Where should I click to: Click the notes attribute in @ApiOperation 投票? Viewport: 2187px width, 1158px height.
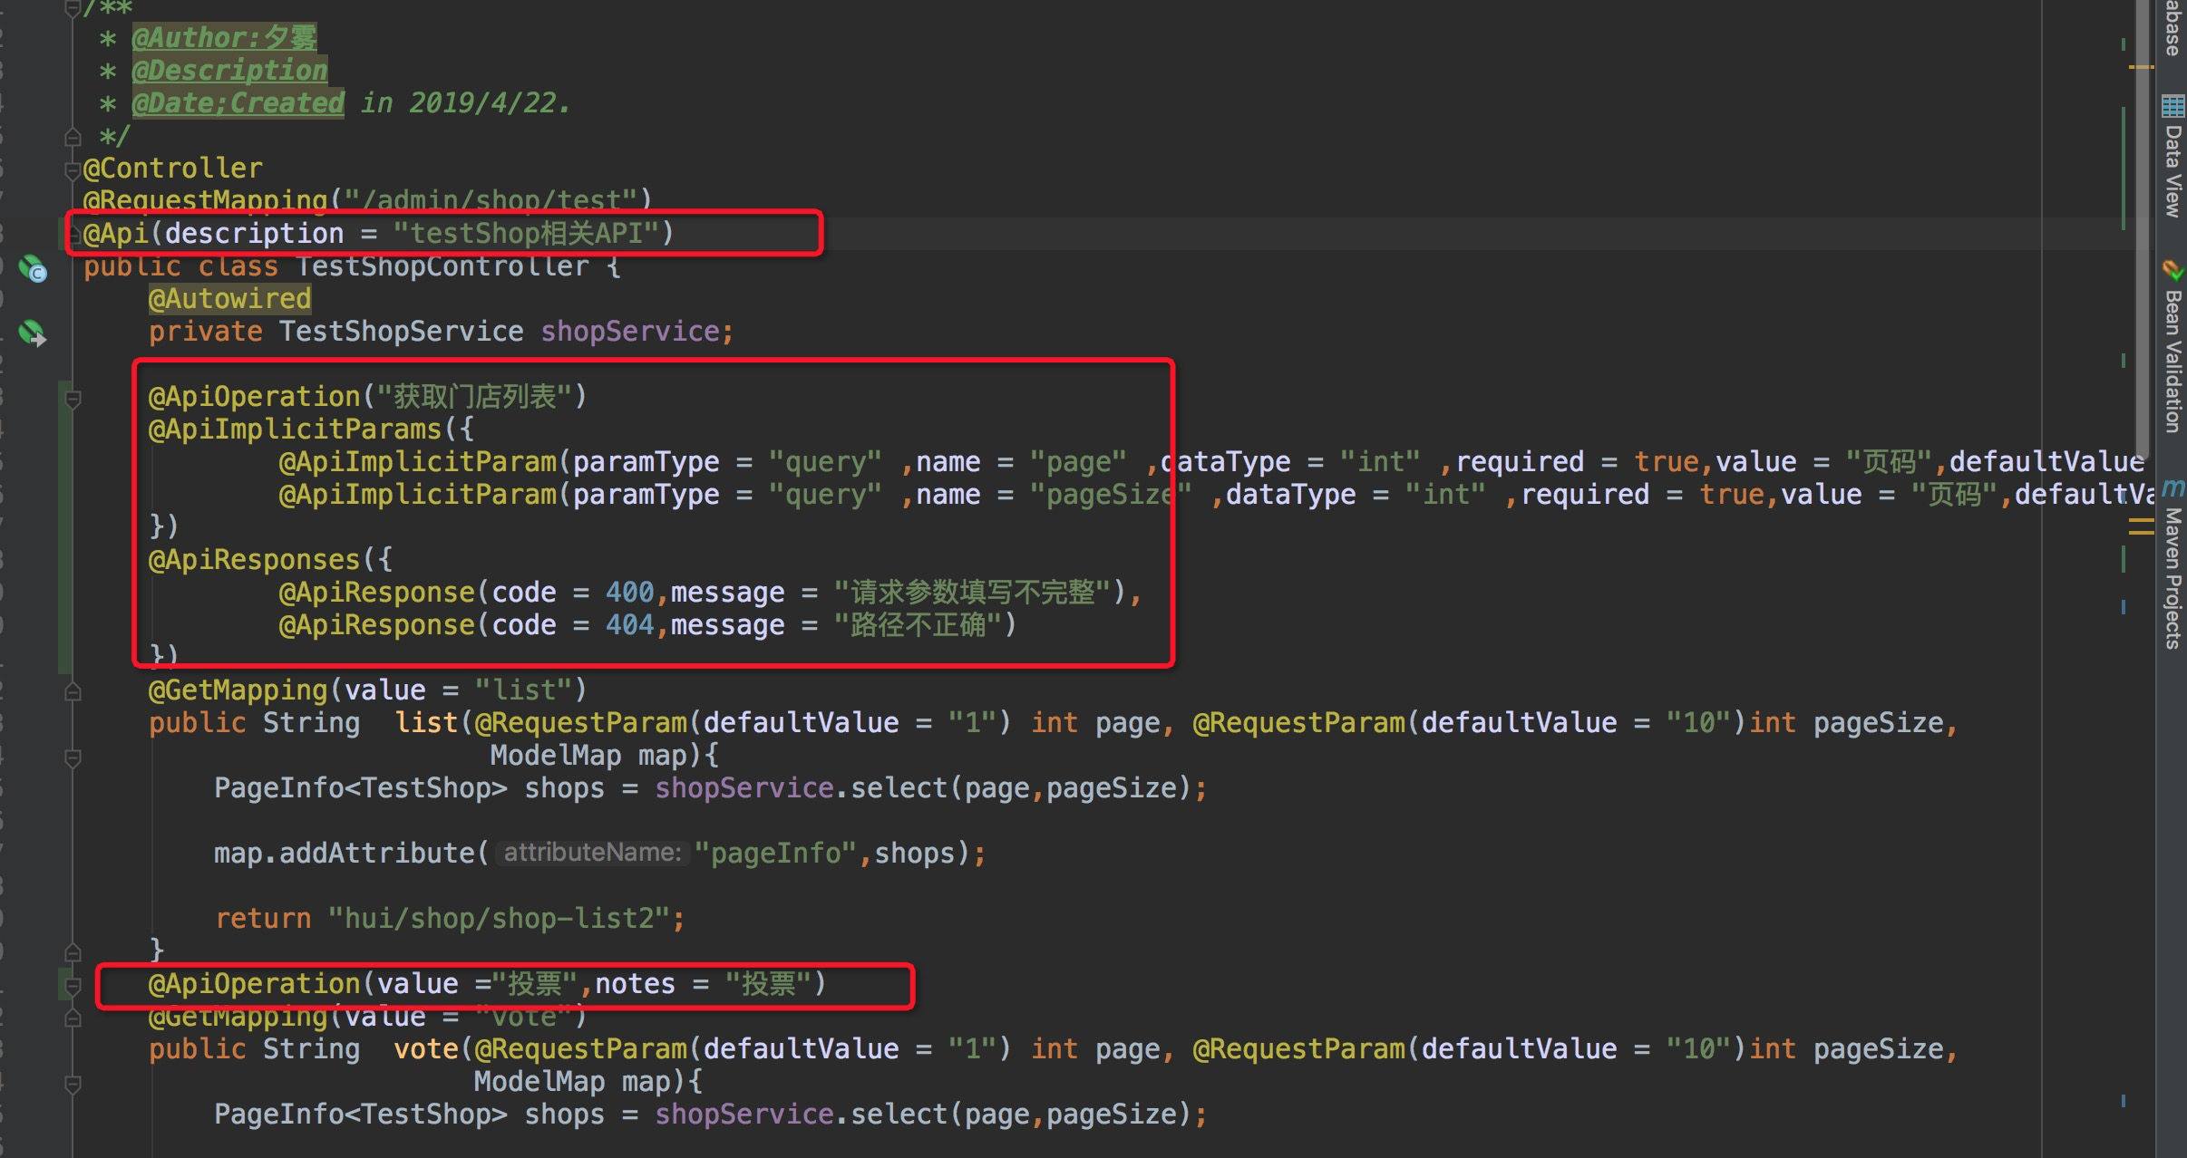click(x=635, y=984)
